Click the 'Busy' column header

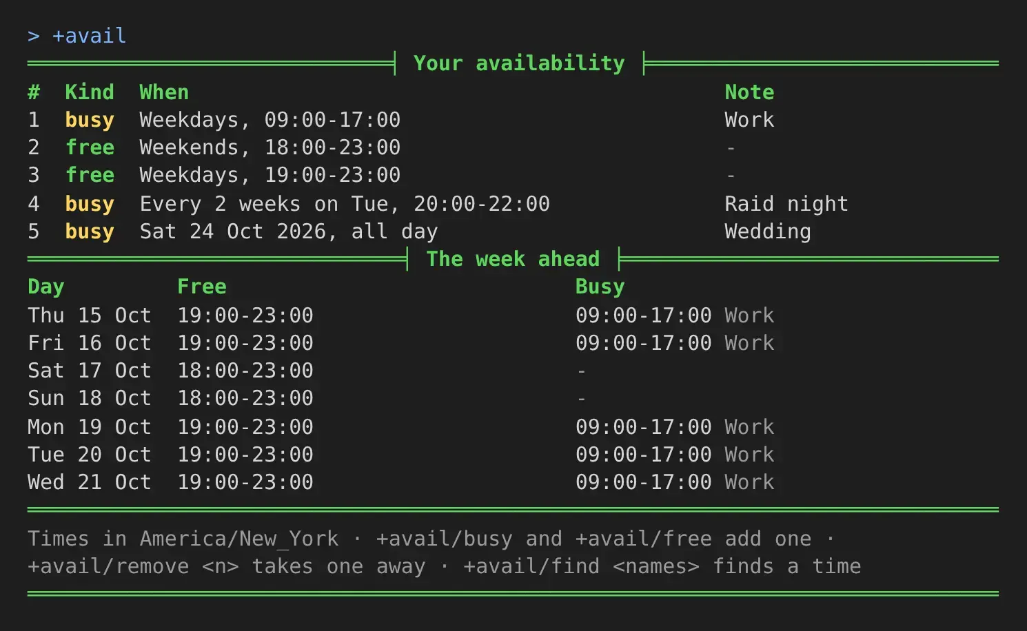point(600,287)
